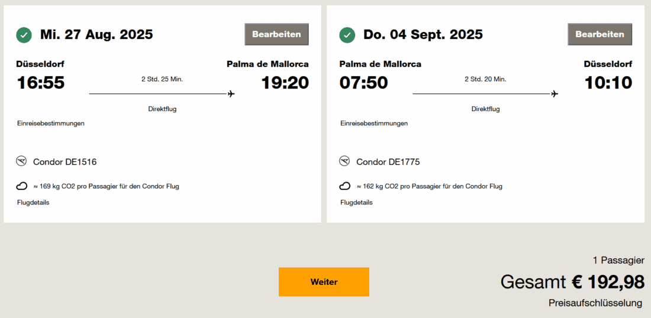Viewport: 651px width, 318px height.
Task: Select the Condor DE1516 flight number text
Action: [65, 162]
